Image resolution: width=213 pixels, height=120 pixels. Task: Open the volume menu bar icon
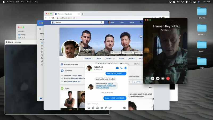click(x=178, y=2)
